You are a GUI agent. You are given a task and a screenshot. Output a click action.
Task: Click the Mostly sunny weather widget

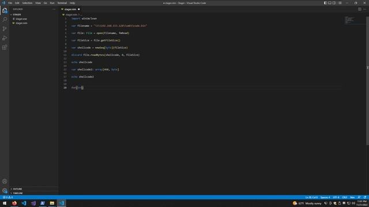(307, 203)
